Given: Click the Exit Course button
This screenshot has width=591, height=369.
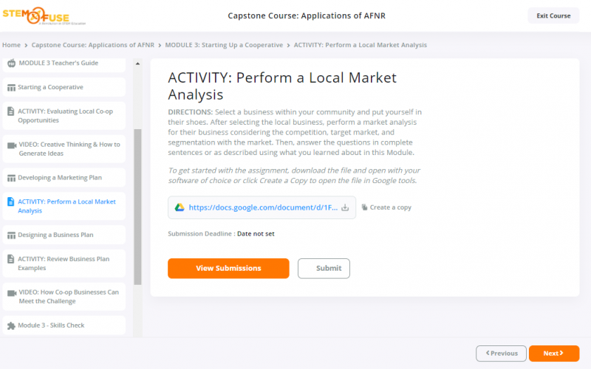Looking at the screenshot, I should point(553,15).
